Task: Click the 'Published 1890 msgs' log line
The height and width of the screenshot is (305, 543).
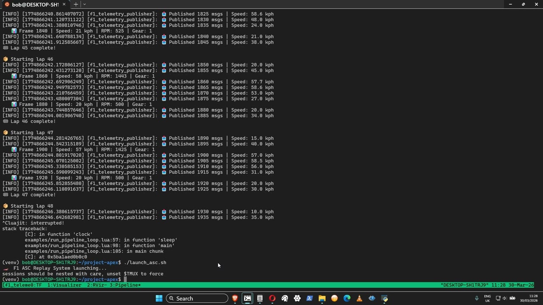Action: [x=138, y=138]
